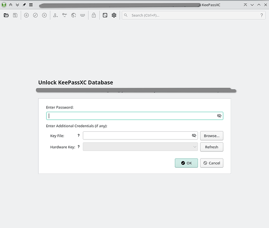The width and height of the screenshot is (269, 228).
Task: Open Settings gear icon
Action: click(114, 16)
